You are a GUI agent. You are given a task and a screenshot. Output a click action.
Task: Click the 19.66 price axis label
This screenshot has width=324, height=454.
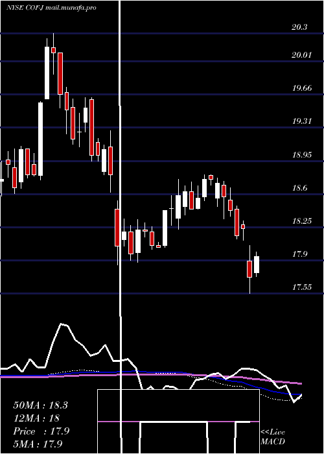point(302,88)
